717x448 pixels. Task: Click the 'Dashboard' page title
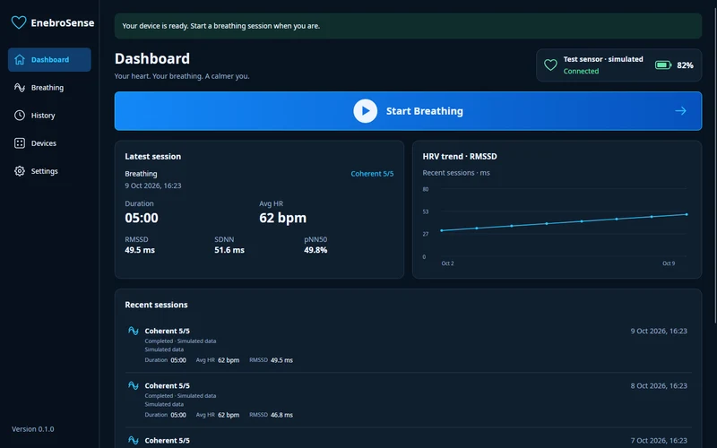pos(151,58)
